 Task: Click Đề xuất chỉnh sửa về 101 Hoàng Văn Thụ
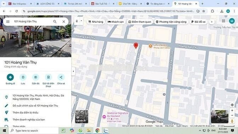(x=35, y=106)
